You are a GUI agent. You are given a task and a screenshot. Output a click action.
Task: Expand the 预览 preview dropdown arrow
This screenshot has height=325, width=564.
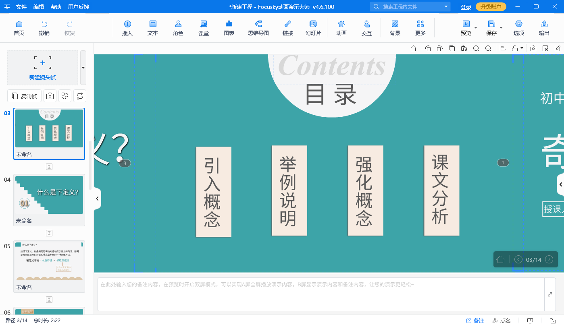point(476,28)
